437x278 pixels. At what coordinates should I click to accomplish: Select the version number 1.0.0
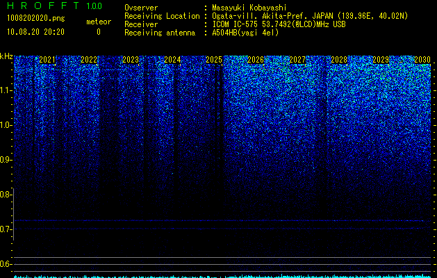[94, 6]
